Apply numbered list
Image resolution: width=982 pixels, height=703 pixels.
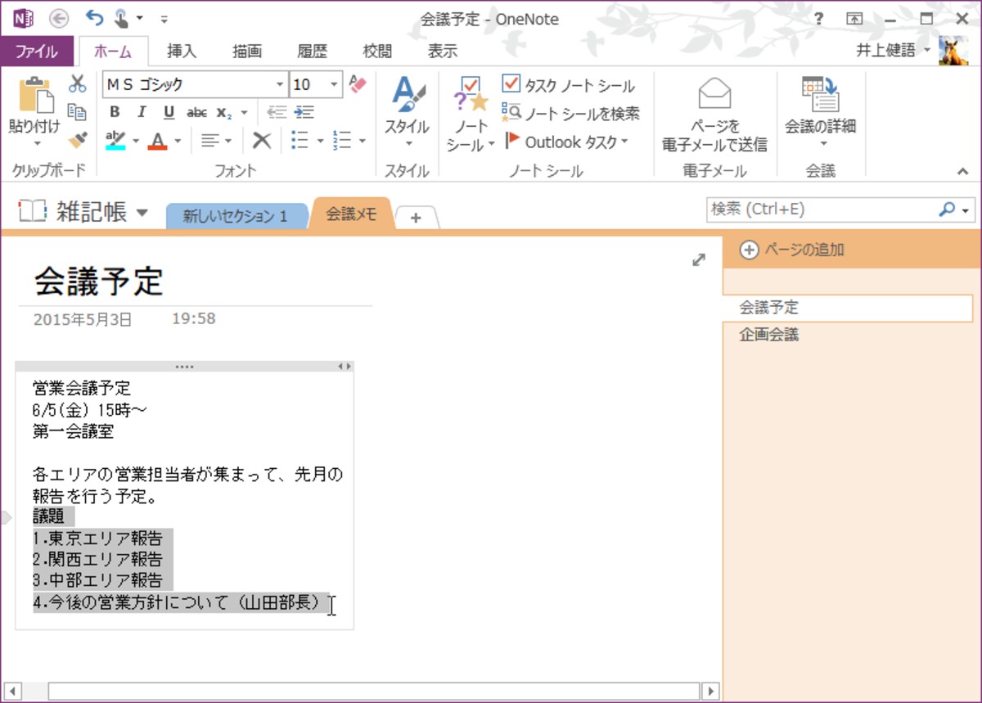tap(342, 141)
